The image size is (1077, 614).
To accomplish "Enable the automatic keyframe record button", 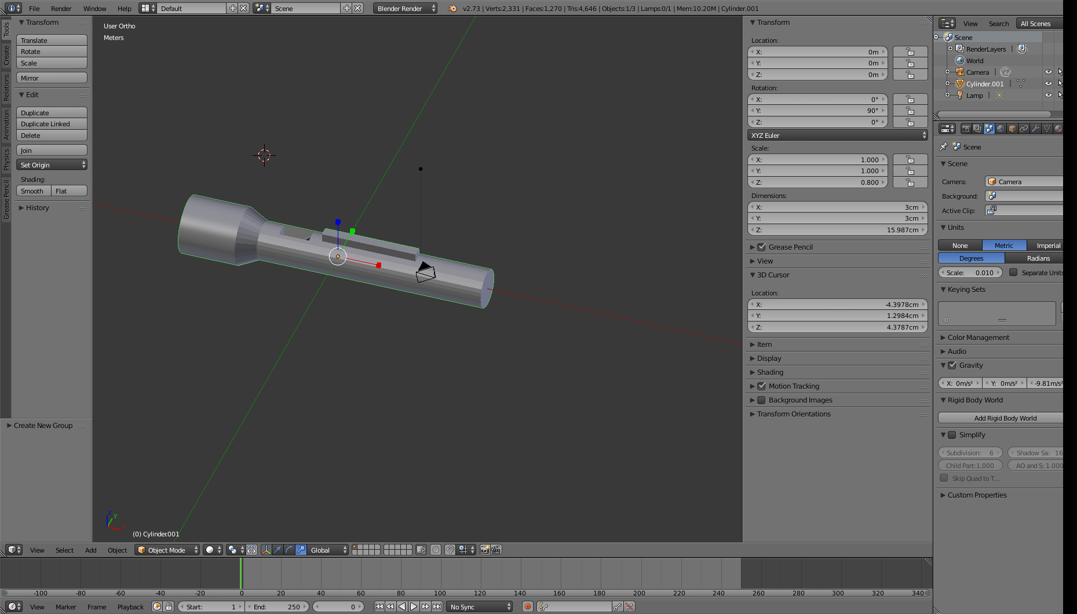I will click(x=527, y=606).
